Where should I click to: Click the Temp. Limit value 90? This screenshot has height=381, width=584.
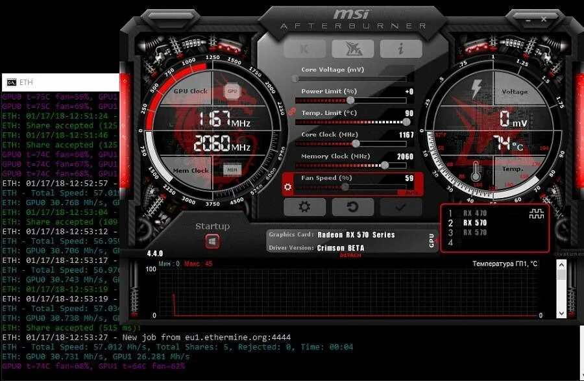(409, 113)
